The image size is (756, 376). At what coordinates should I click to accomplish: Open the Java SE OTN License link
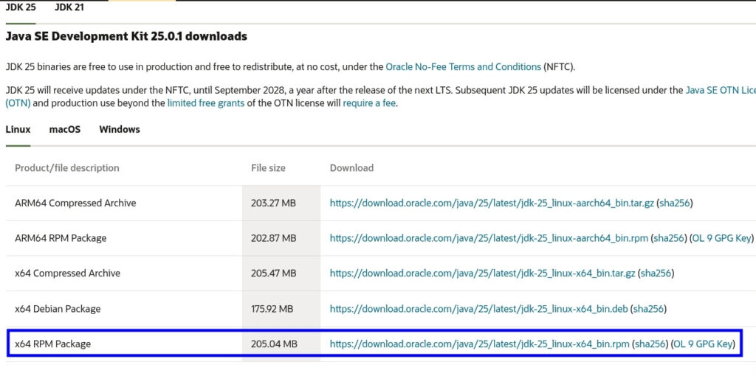point(721,90)
